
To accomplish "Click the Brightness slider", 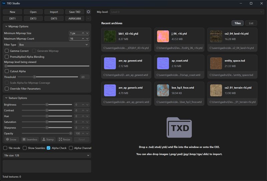I will point(47,104).
